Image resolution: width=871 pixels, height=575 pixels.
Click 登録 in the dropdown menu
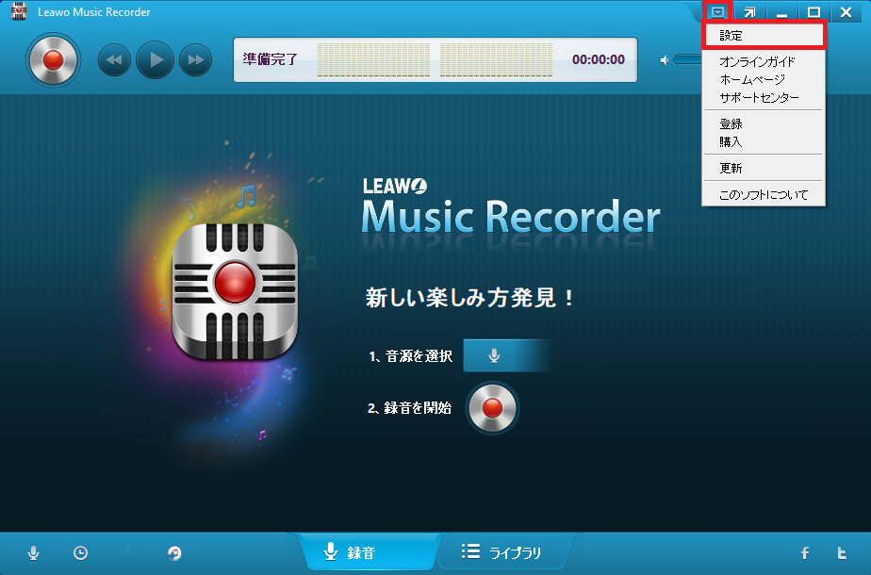[x=731, y=124]
